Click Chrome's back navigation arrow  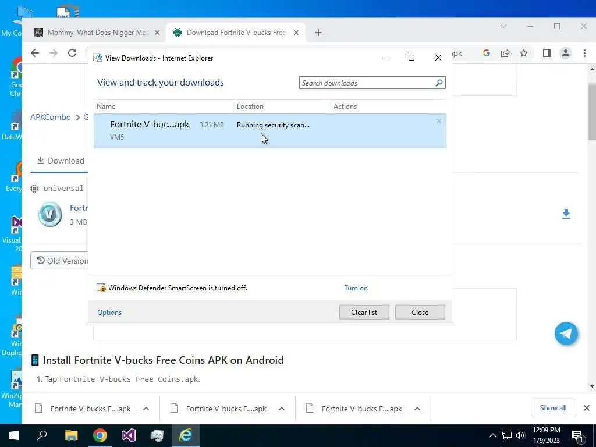pos(35,53)
